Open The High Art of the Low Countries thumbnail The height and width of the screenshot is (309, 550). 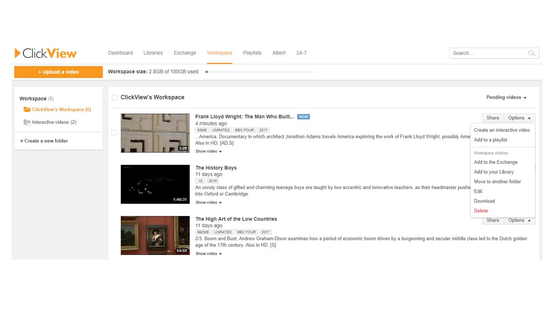tap(155, 235)
